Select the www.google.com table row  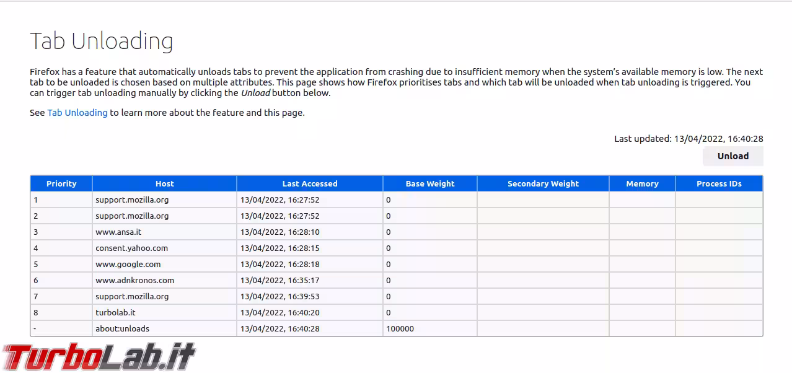(x=248, y=264)
